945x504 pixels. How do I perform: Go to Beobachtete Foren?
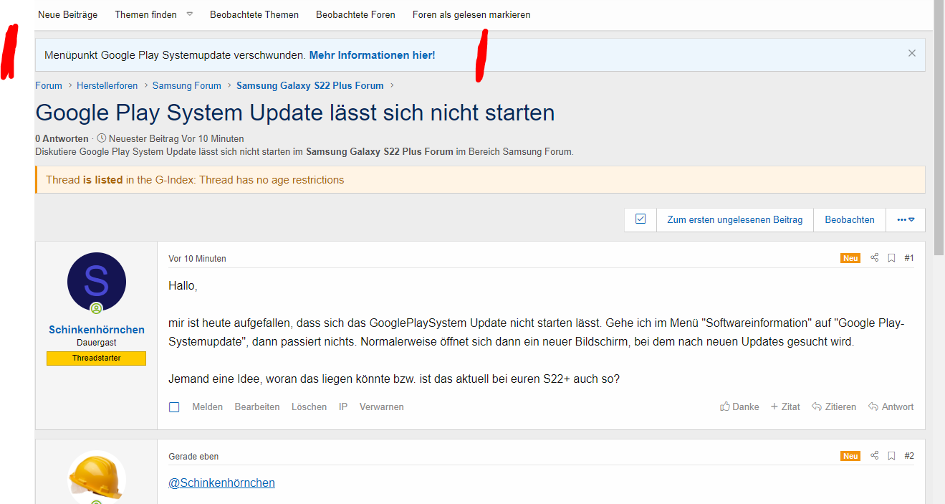coord(355,14)
